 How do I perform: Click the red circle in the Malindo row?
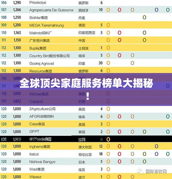[x=119, y=33]
